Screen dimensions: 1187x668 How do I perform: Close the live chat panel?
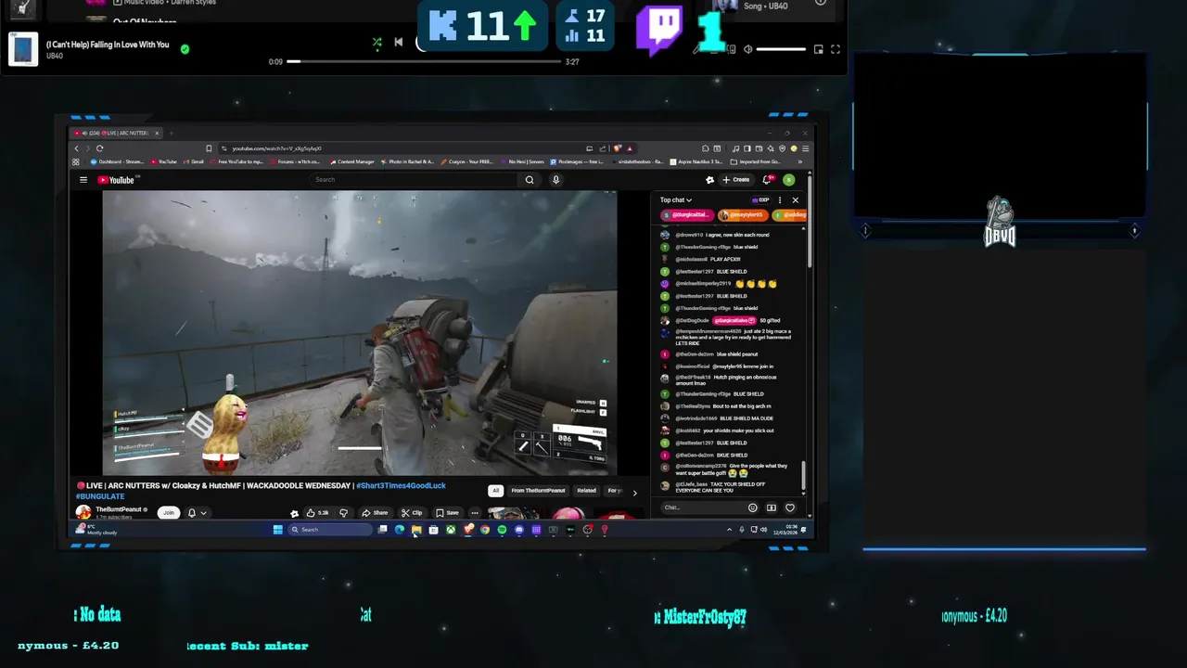point(795,199)
